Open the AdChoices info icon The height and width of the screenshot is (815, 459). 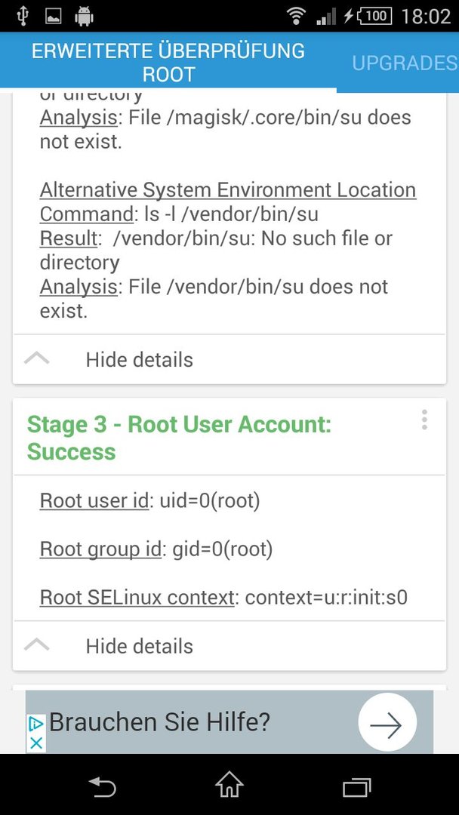click(36, 724)
